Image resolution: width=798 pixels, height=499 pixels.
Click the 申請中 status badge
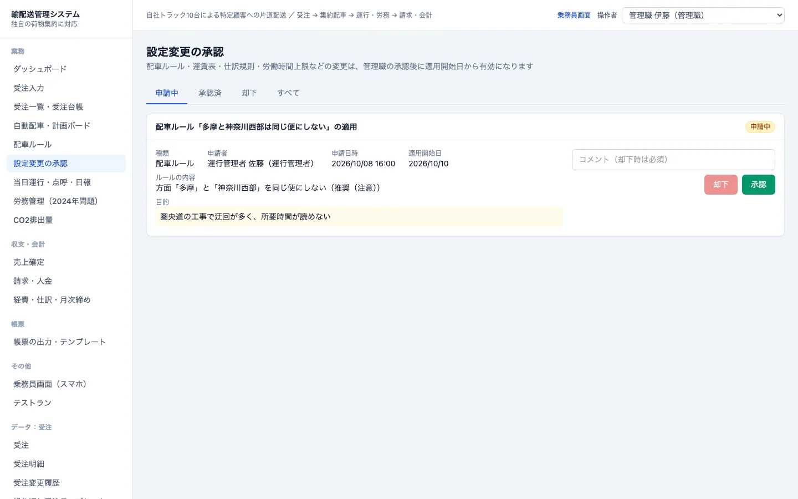click(x=760, y=127)
